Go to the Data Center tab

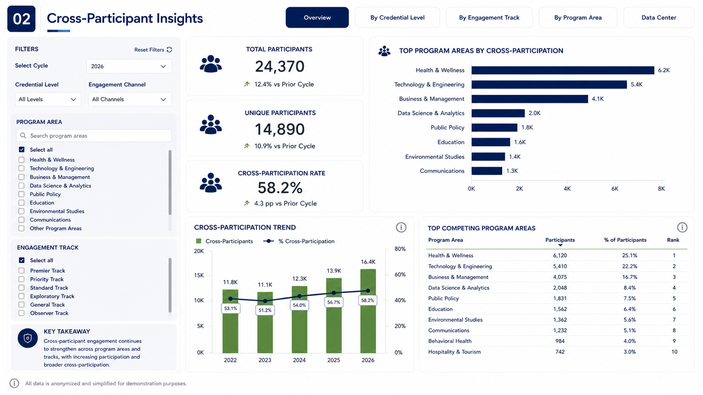click(x=659, y=18)
